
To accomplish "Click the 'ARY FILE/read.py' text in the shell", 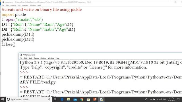I will pyautogui.click(x=38, y=82).
